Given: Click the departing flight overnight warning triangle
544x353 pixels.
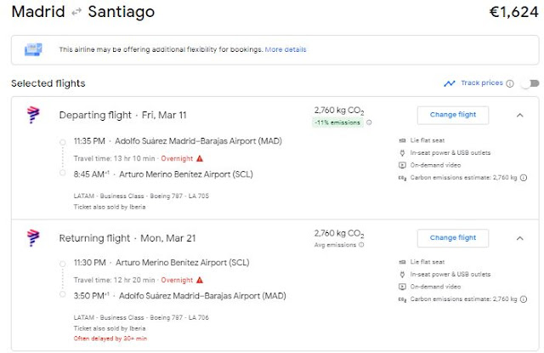Looking at the screenshot, I should click(x=200, y=158).
